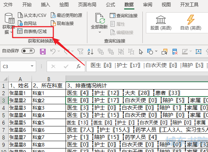Open 现有连接 (Existing Connections)

point(62,24)
